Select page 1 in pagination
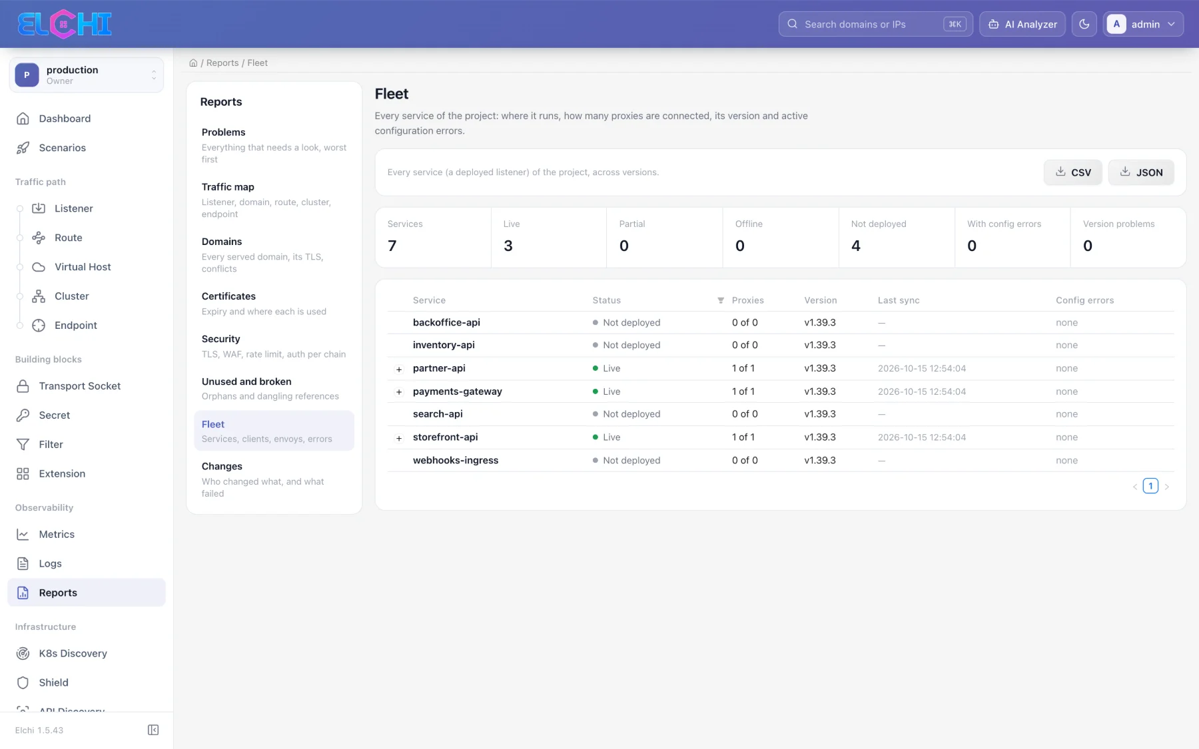The image size is (1199, 749). tap(1150, 486)
